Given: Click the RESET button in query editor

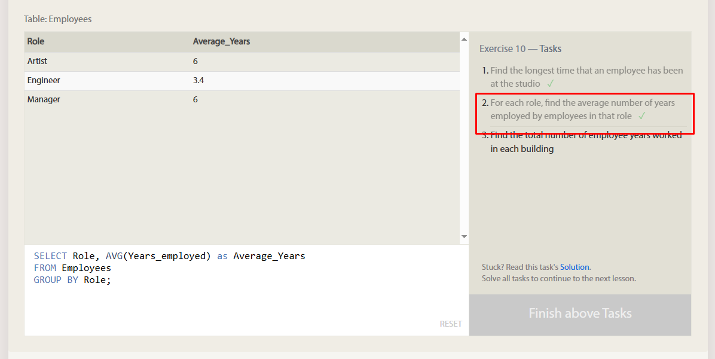Looking at the screenshot, I should tap(451, 324).
